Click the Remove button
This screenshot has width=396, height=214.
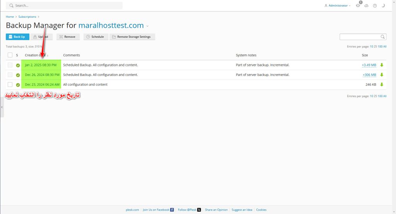[68, 37]
